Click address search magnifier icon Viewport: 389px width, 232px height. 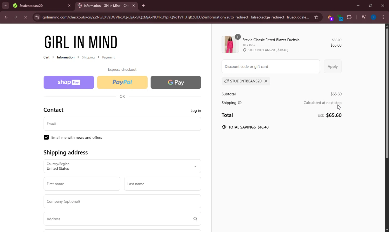point(195,219)
